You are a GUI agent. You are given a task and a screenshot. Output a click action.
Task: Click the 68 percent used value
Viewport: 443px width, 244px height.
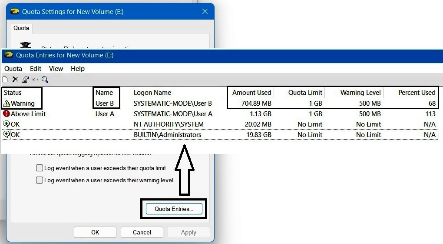(432, 104)
